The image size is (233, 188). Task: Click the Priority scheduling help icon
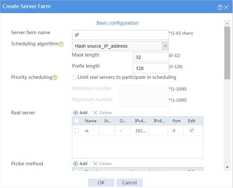pyautogui.click(x=55, y=78)
